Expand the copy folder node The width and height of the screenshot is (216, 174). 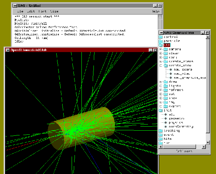click(161, 58)
